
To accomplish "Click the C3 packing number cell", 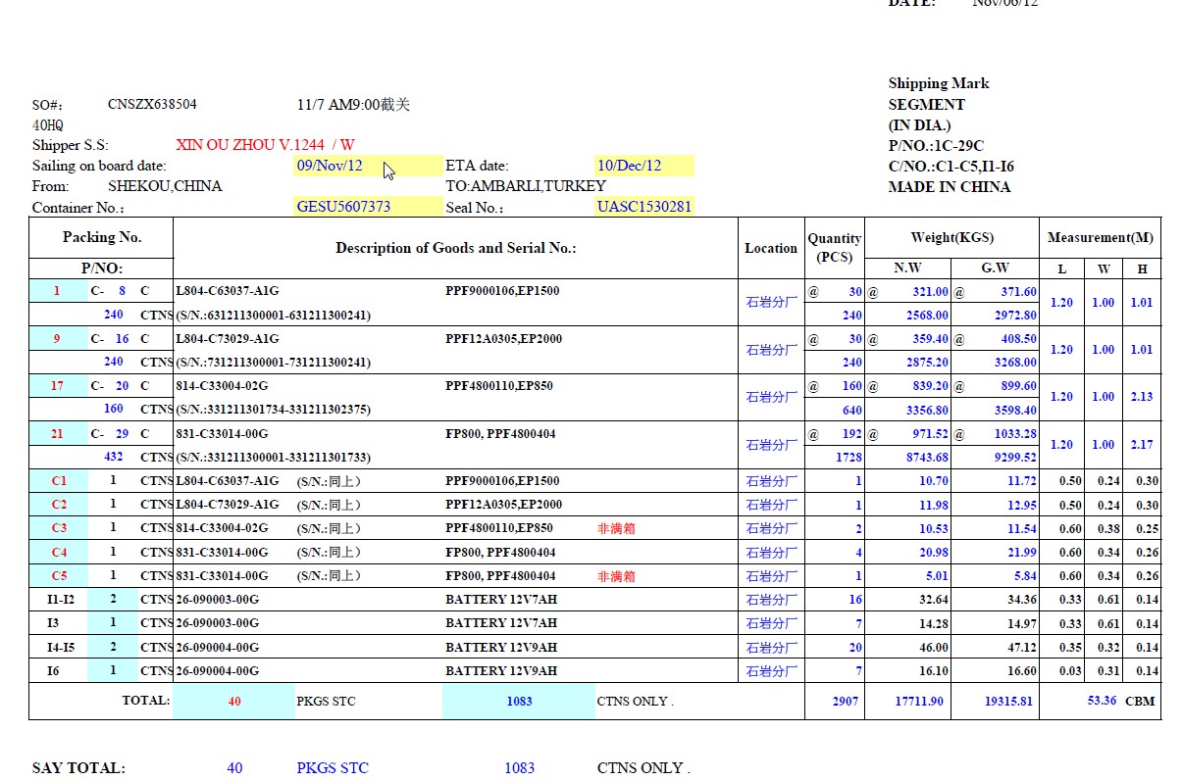I will pyautogui.click(x=59, y=528).
